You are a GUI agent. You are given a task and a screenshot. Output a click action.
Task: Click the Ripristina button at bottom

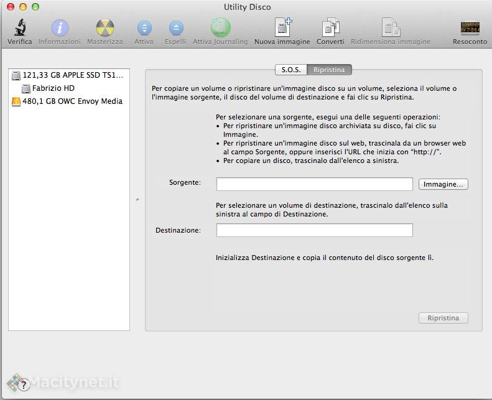[443, 318]
